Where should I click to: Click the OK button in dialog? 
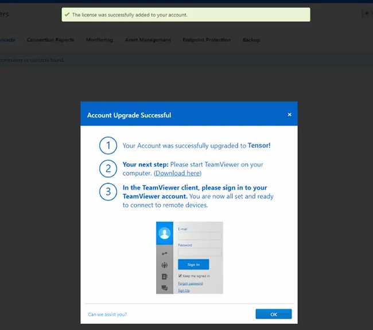click(274, 314)
